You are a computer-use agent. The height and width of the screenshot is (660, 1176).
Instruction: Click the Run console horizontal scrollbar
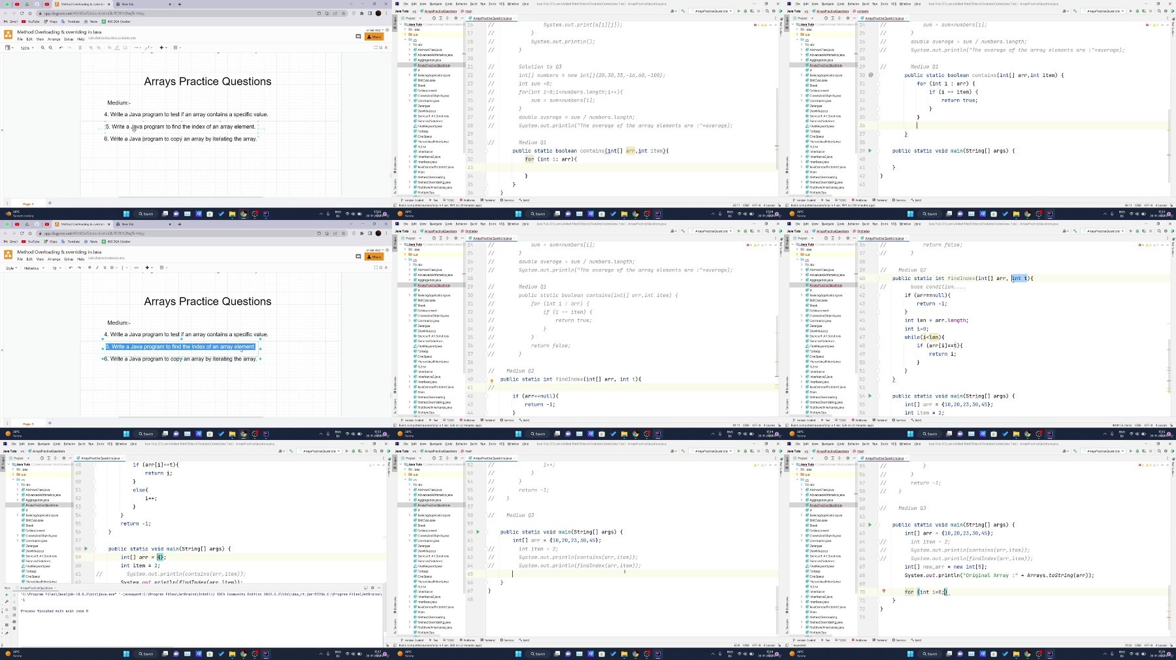(x=97, y=647)
